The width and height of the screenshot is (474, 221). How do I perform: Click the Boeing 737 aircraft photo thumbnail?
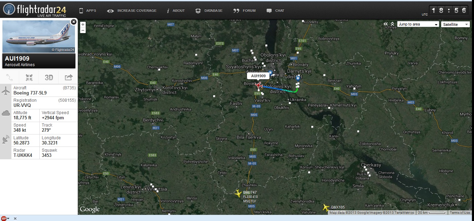[x=39, y=37]
